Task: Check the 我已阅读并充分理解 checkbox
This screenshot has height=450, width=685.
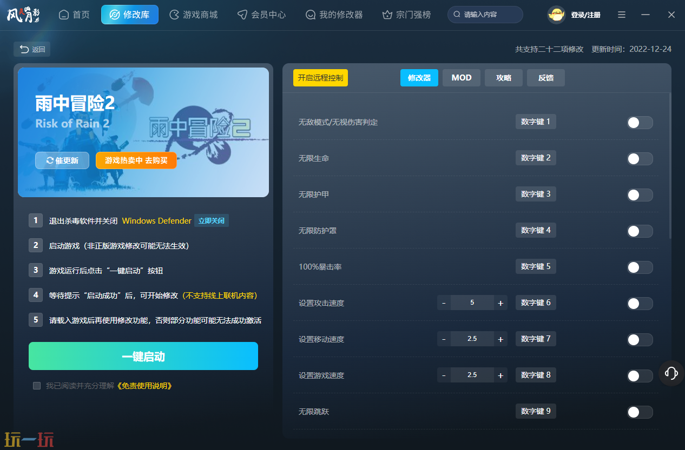Action: pyautogui.click(x=37, y=386)
